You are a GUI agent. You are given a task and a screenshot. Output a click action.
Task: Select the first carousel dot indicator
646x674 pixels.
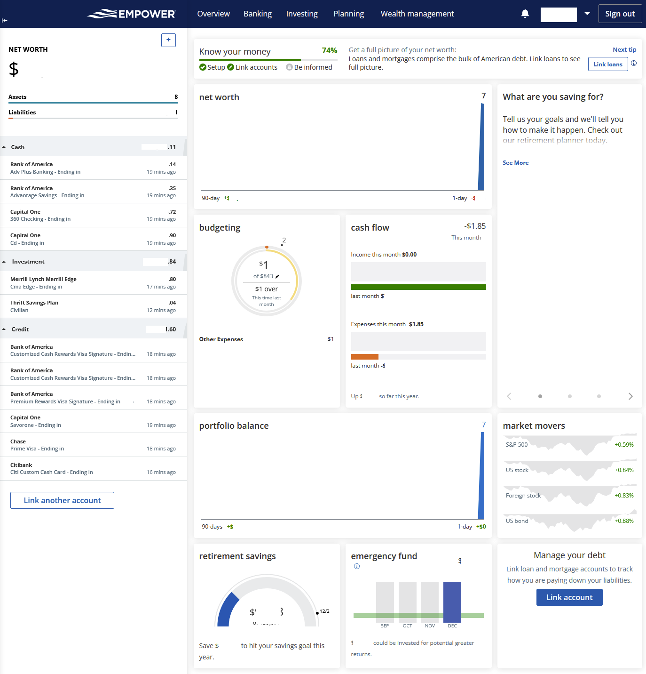point(540,396)
